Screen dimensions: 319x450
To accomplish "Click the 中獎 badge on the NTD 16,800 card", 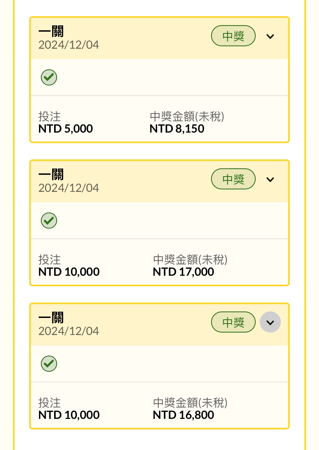I will pyautogui.click(x=233, y=322).
